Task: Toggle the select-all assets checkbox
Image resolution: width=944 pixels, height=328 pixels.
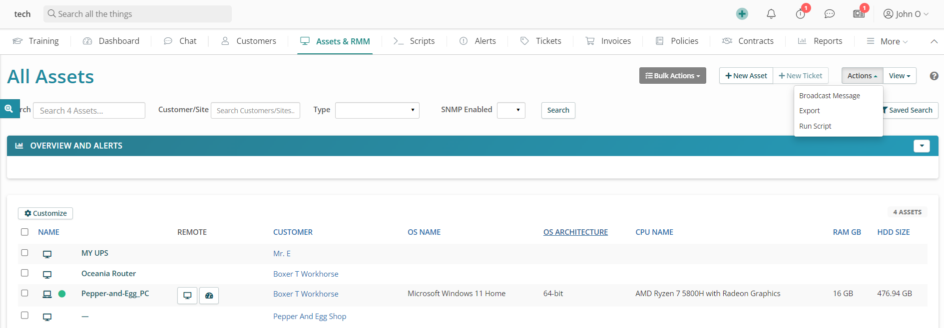Action: [x=24, y=232]
